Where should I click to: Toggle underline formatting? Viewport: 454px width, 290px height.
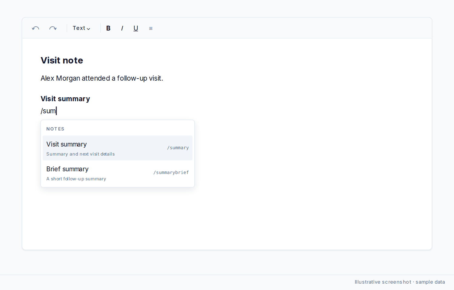pyautogui.click(x=136, y=28)
